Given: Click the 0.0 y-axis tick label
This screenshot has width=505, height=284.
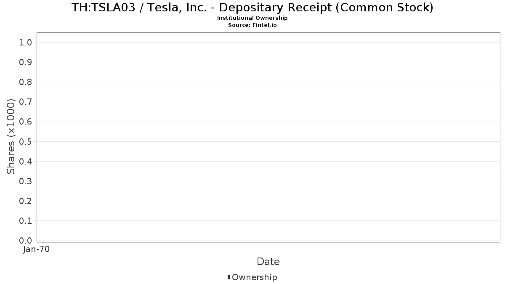Looking at the screenshot, I should point(26,241).
